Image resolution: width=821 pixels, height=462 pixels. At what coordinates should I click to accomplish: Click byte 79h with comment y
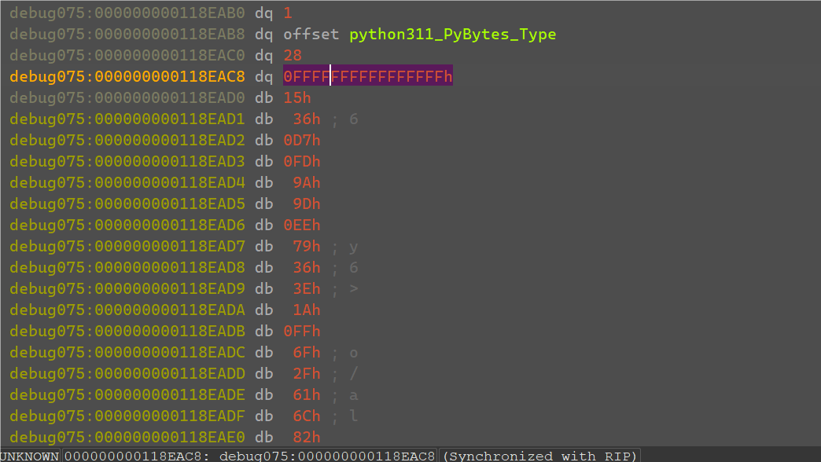307,247
